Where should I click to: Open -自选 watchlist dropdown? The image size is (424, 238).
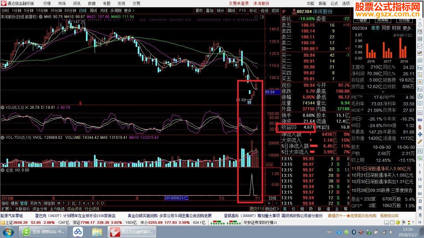[264, 11]
